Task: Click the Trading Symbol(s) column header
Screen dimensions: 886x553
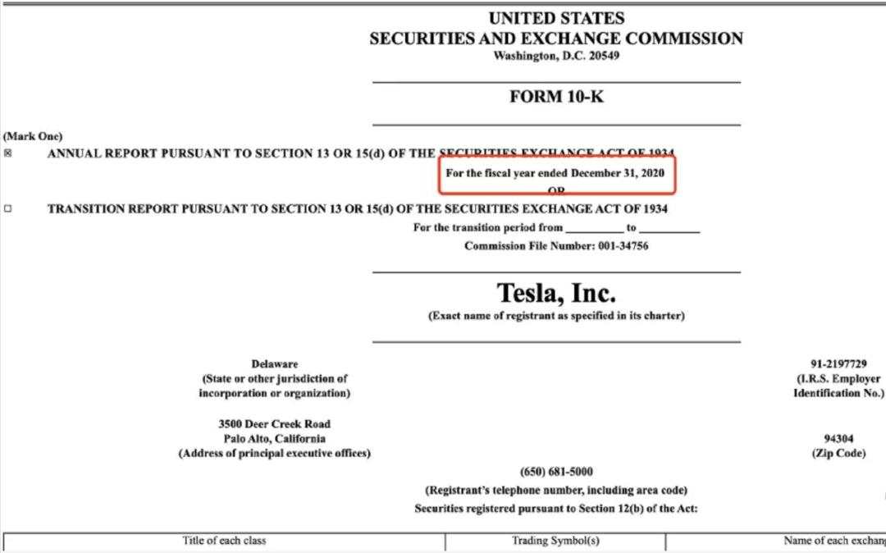Action: click(555, 541)
